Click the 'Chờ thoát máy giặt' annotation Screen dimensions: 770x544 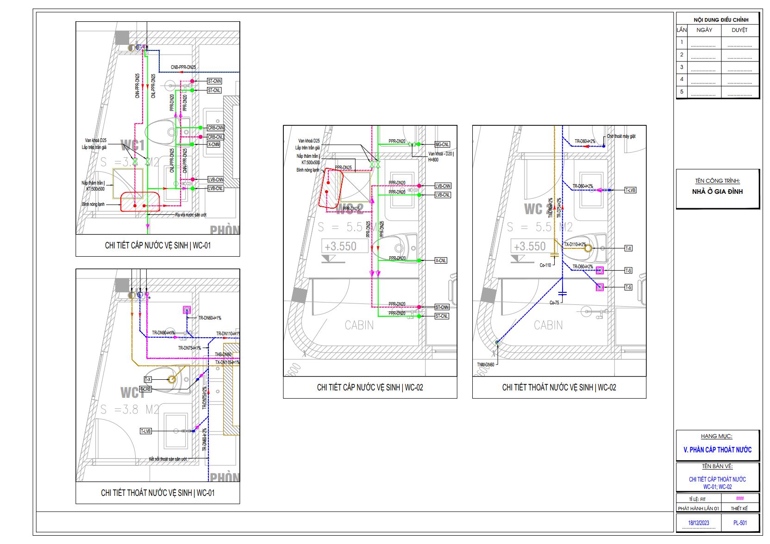(621, 136)
